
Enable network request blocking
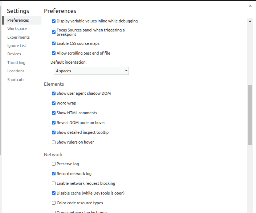[x=54, y=183]
